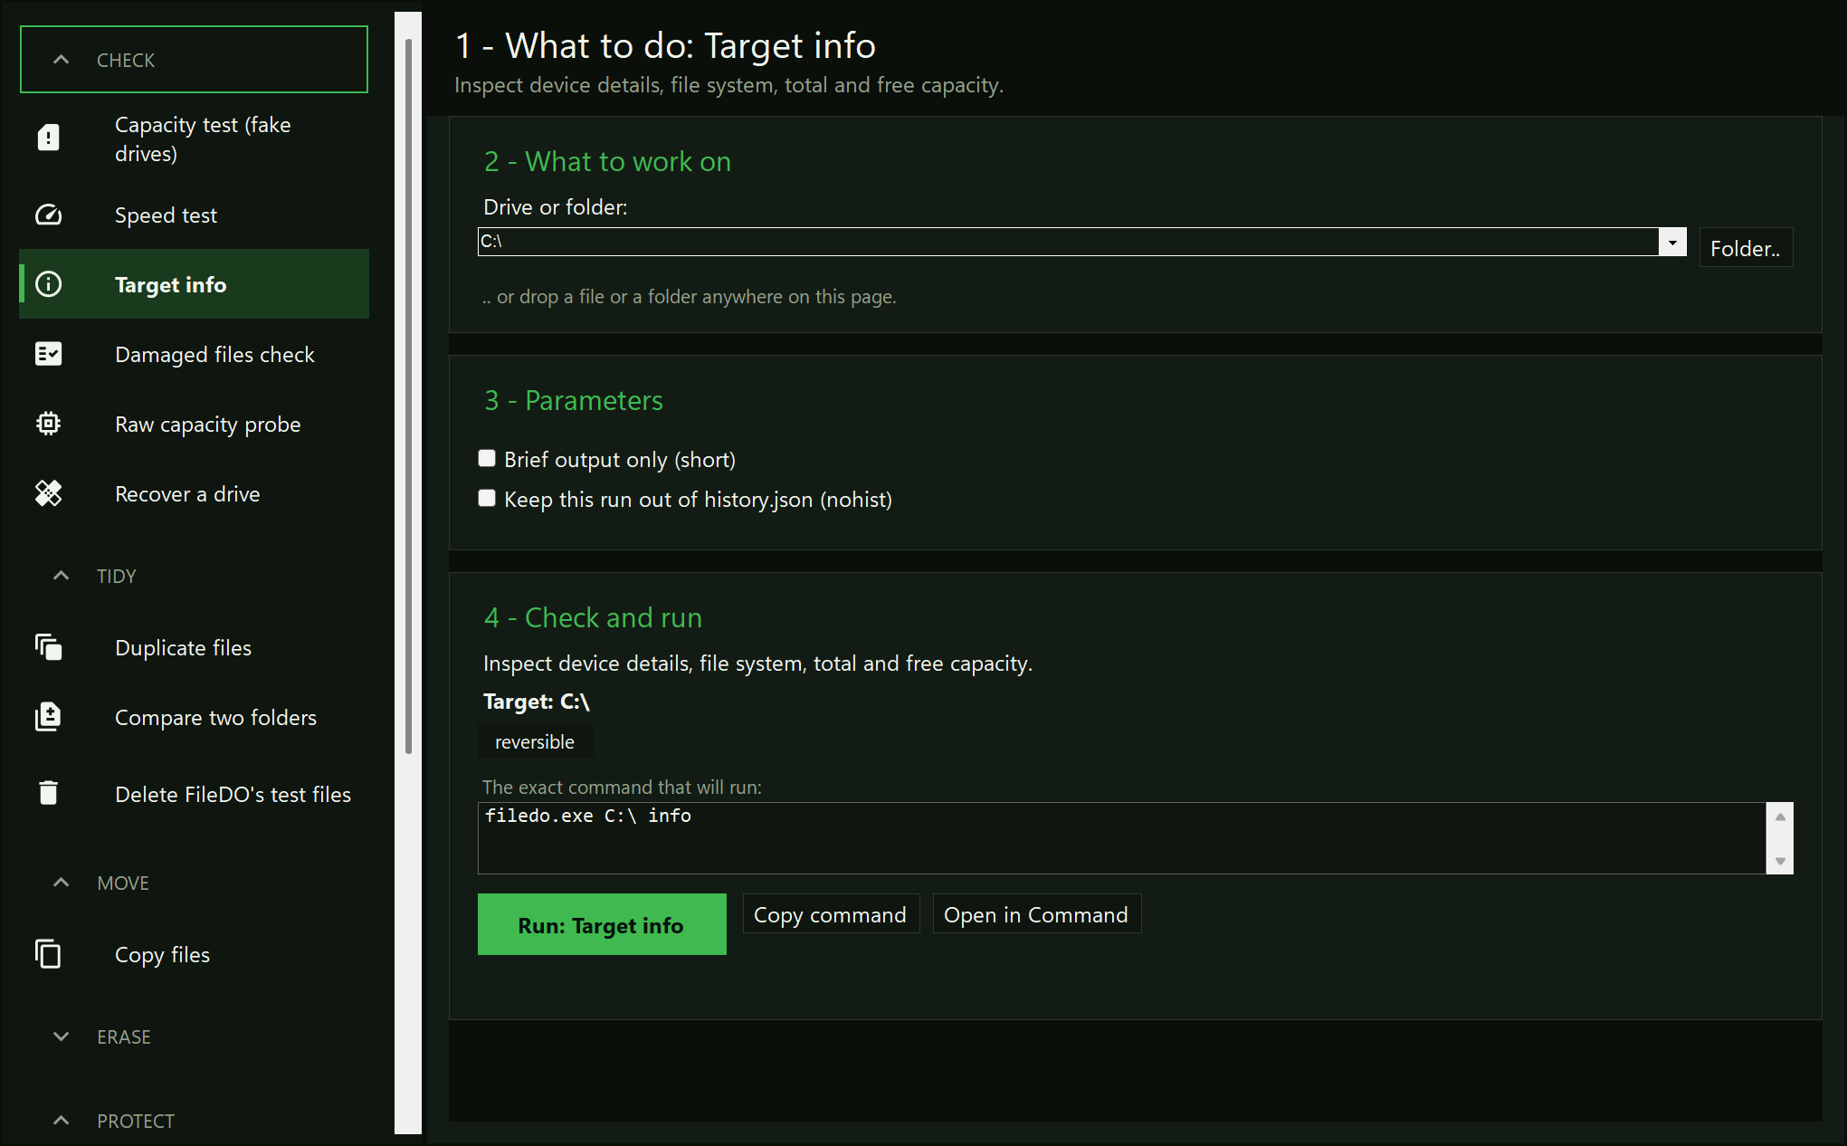Click the Recover a drive bandage icon
1847x1146 pixels.
coord(49,493)
